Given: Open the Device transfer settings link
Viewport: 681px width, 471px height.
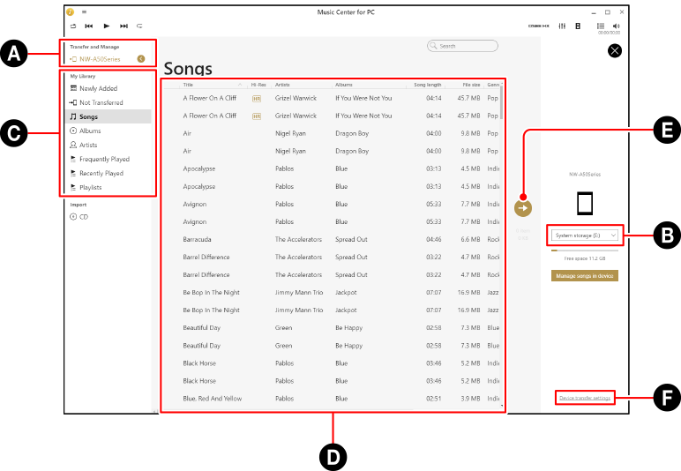Looking at the screenshot, I should point(585,398).
